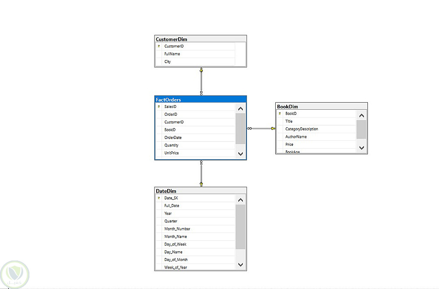The height and width of the screenshot is (289, 439).
Task: Select the relationship line between FactOrders and BookDim
Action: click(x=261, y=128)
